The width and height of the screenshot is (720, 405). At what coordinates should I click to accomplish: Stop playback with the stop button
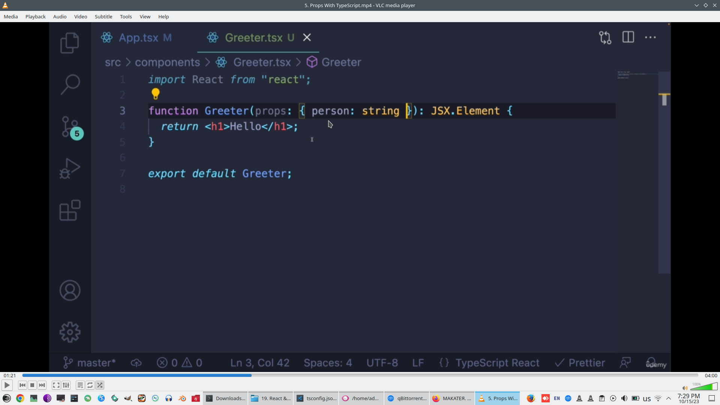32,385
